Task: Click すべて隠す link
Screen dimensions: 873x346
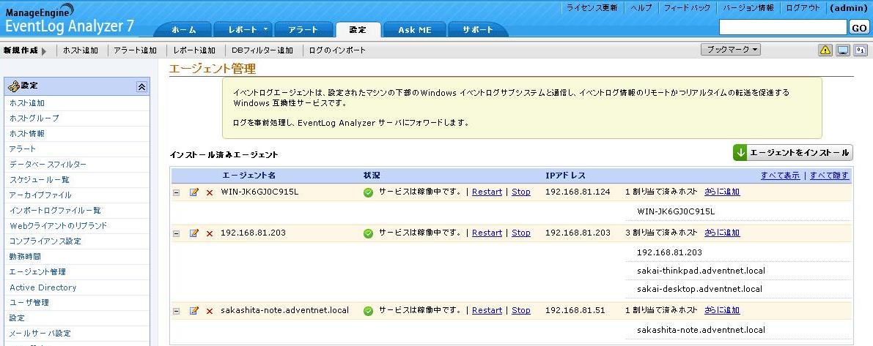Action: [829, 176]
